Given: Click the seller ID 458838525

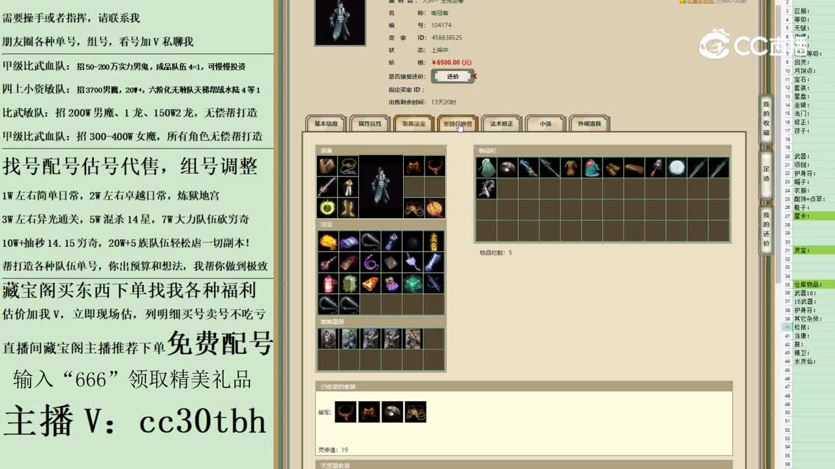Looking at the screenshot, I should [447, 38].
